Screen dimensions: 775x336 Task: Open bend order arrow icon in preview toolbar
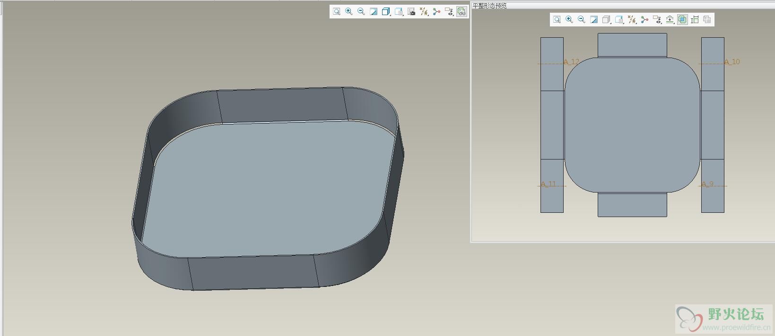coord(670,19)
